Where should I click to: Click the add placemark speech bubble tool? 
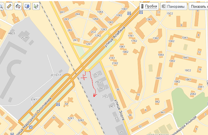[27, 6]
